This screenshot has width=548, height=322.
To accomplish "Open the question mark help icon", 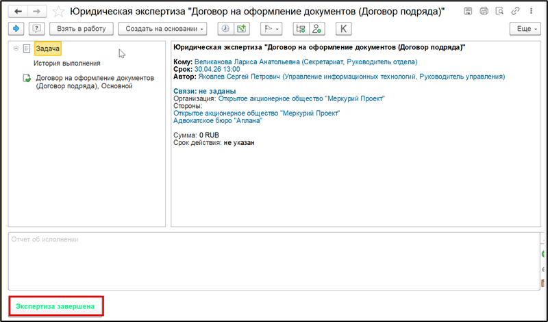I will (x=36, y=29).
